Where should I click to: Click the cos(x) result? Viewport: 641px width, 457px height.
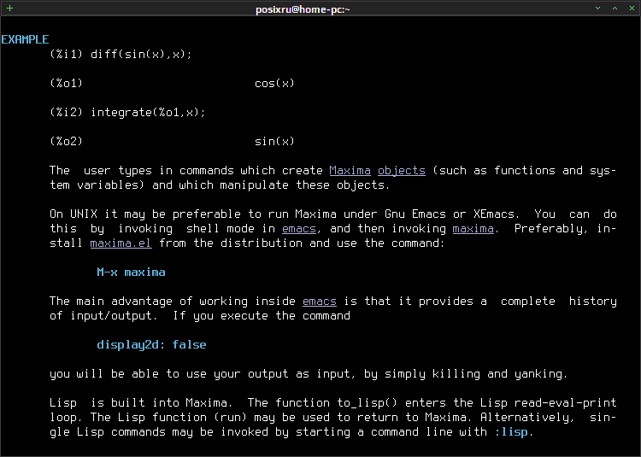(274, 84)
